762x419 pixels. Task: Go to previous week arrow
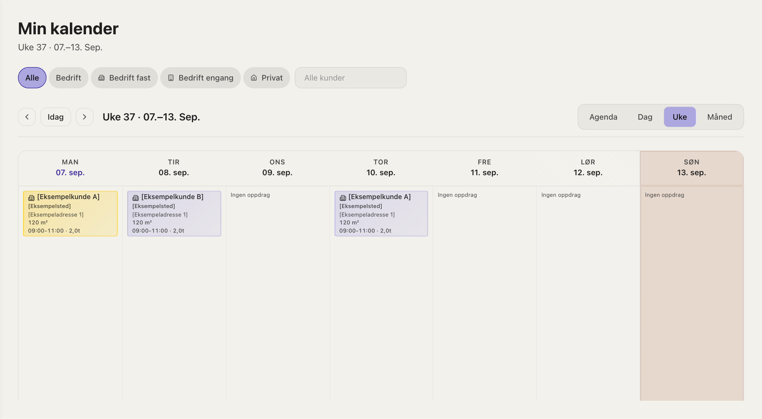tap(27, 117)
